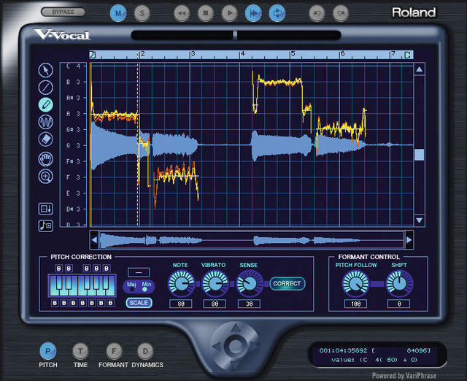The height and width of the screenshot is (381, 467).
Task: Select the Arrow pointer tool
Action: coord(46,70)
